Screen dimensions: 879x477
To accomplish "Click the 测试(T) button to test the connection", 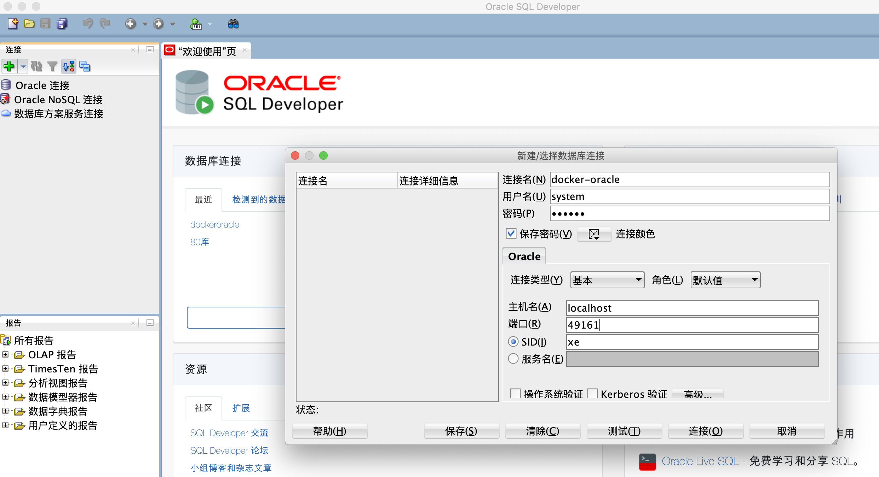I will pyautogui.click(x=624, y=431).
